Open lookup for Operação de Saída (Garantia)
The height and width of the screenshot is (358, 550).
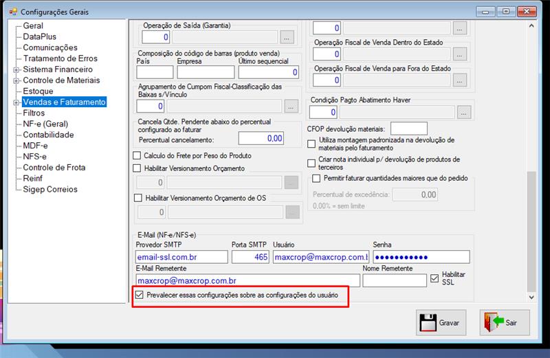pos(287,37)
